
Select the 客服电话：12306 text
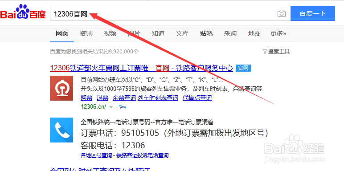pos(113,145)
